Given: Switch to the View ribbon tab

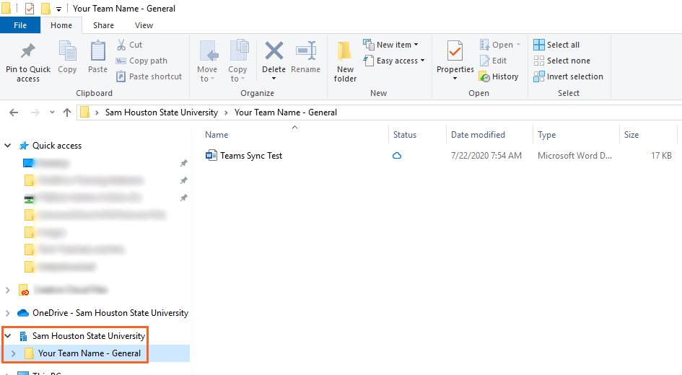Looking at the screenshot, I should tap(144, 25).
